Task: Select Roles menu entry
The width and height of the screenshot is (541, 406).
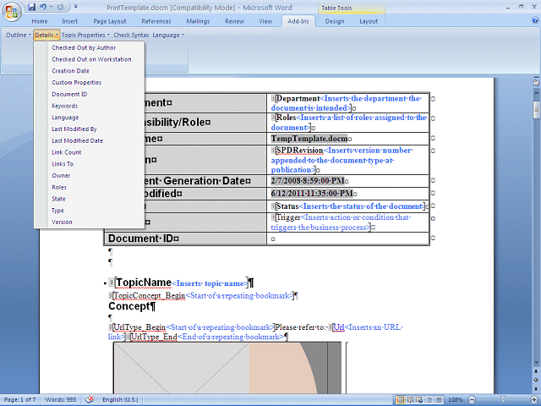Action: tap(90, 187)
